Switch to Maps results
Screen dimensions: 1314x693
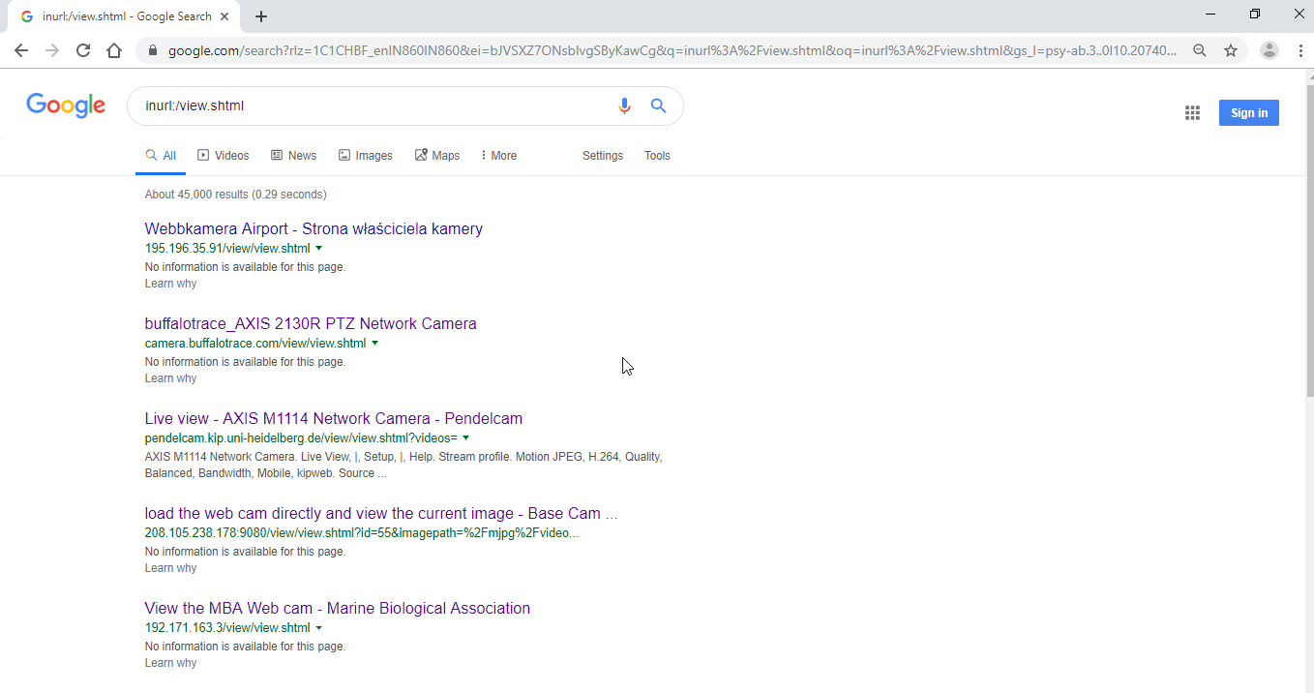point(437,155)
